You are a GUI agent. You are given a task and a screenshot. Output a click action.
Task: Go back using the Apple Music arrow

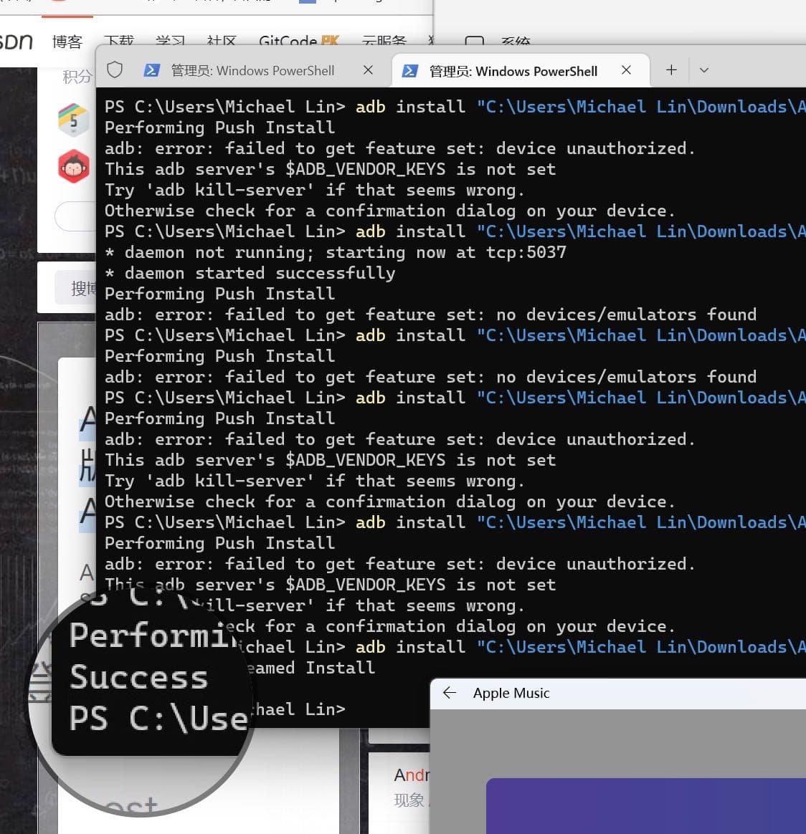click(450, 693)
